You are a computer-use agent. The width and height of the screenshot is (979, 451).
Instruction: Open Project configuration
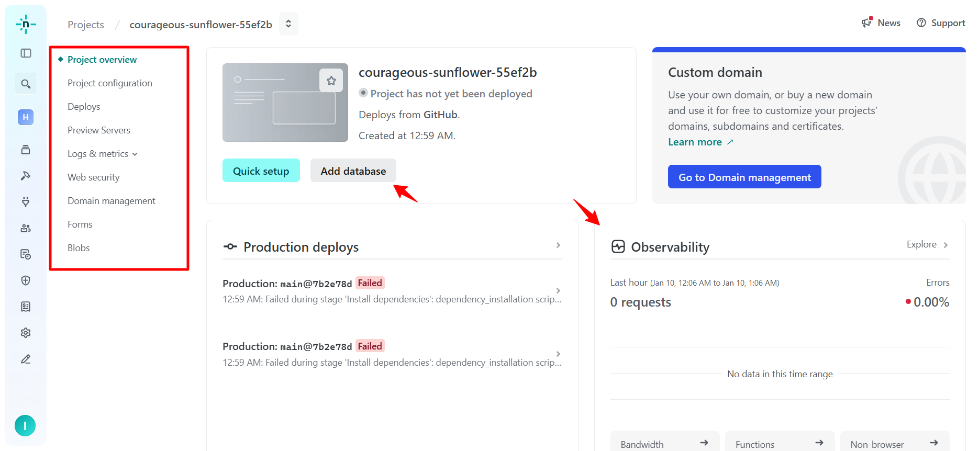point(110,83)
